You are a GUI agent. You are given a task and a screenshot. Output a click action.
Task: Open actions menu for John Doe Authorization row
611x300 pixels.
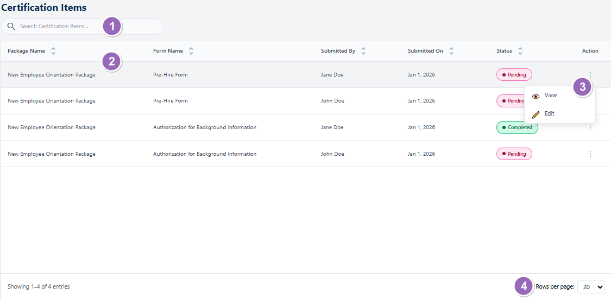tap(590, 154)
